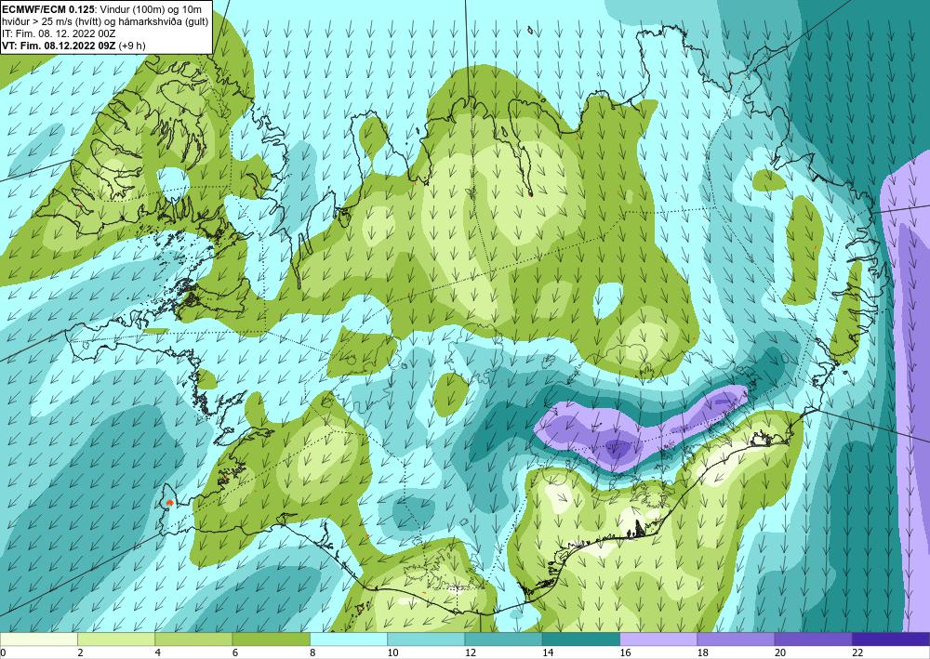Click the 12–14 m/s teal legend swatch
The height and width of the screenshot is (659, 930).
click(503, 639)
